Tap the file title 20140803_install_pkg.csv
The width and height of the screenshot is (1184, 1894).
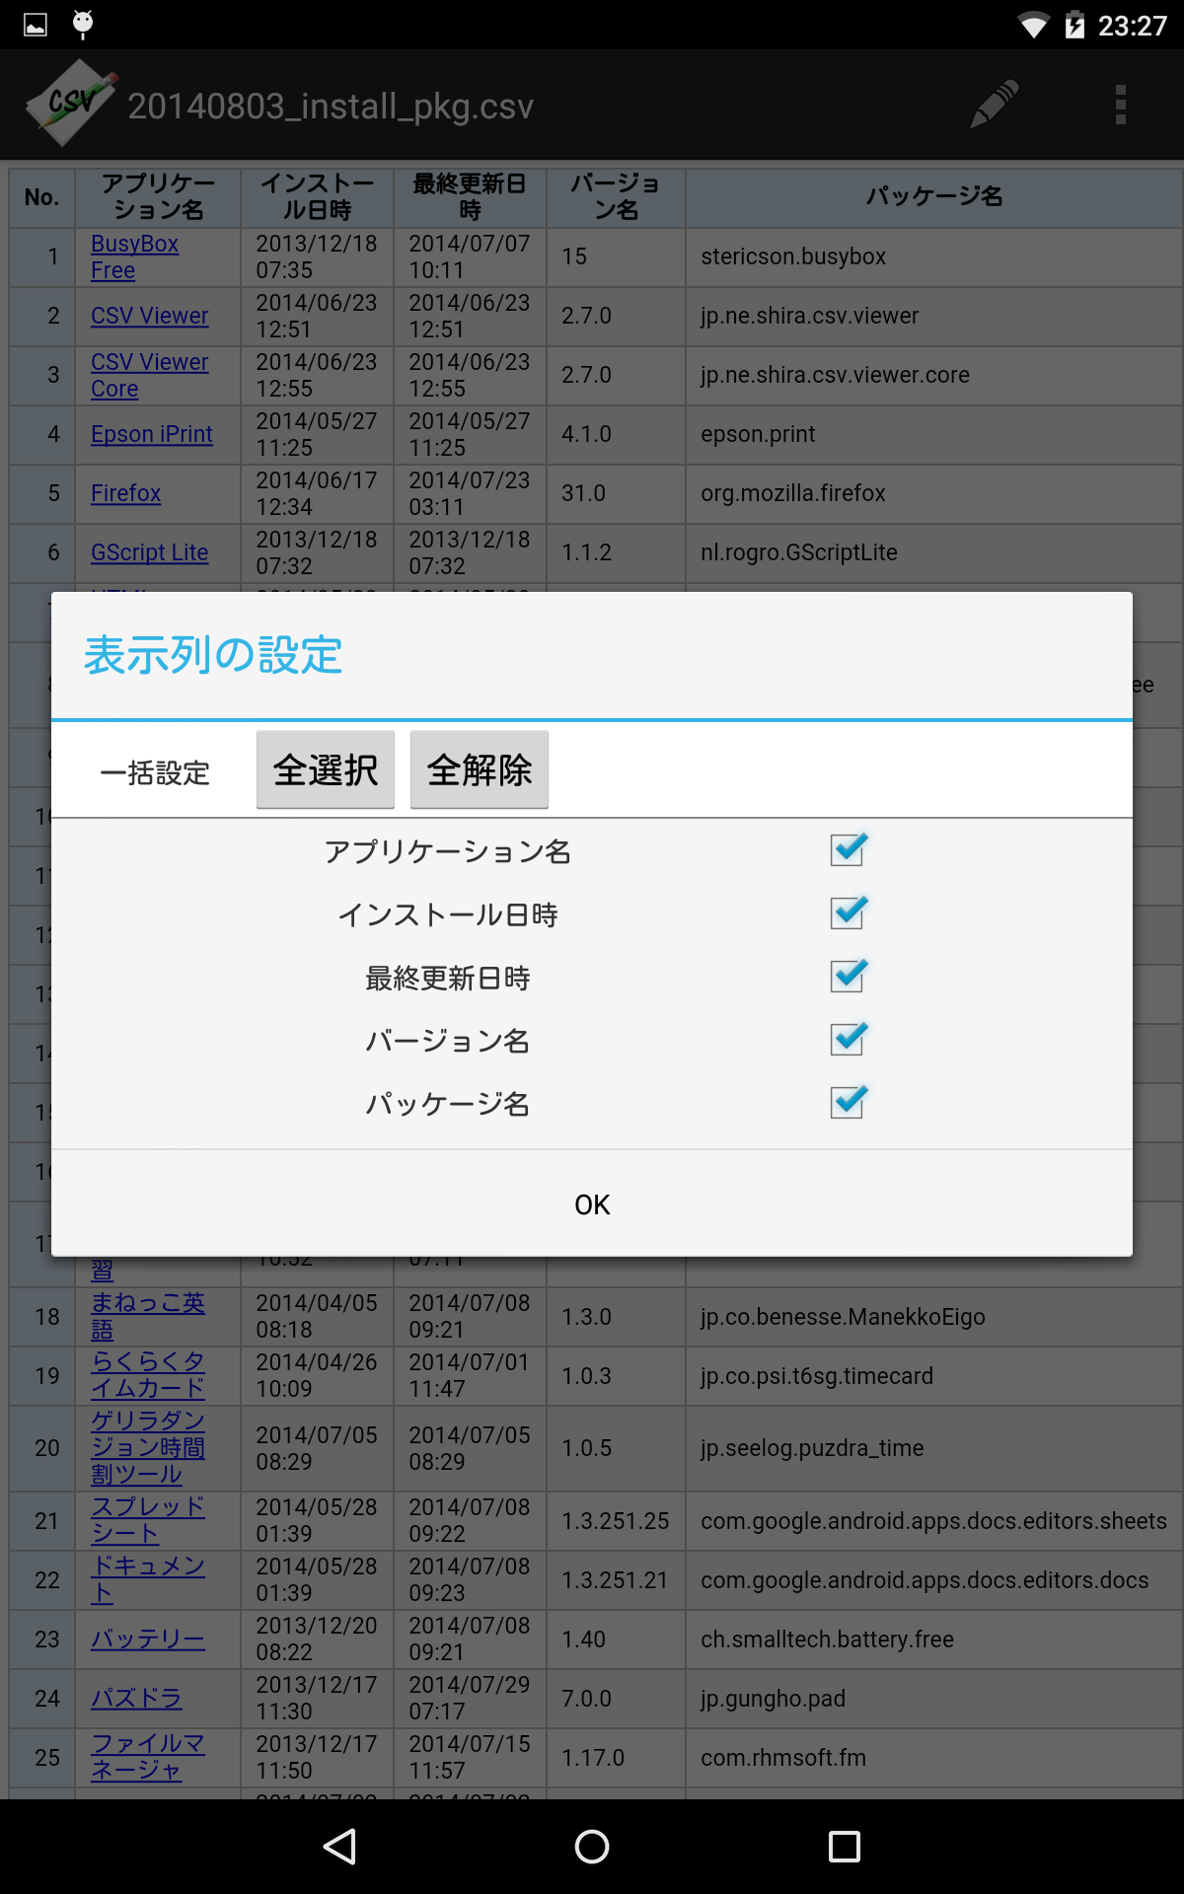click(331, 106)
